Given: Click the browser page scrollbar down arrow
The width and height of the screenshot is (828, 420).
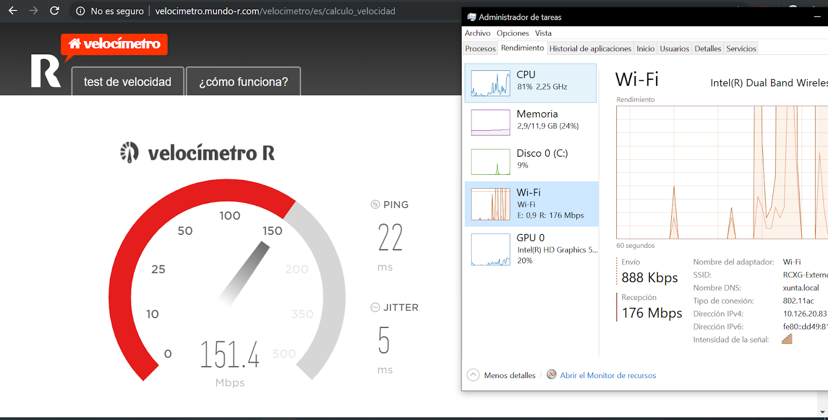Looking at the screenshot, I should tap(822, 412).
